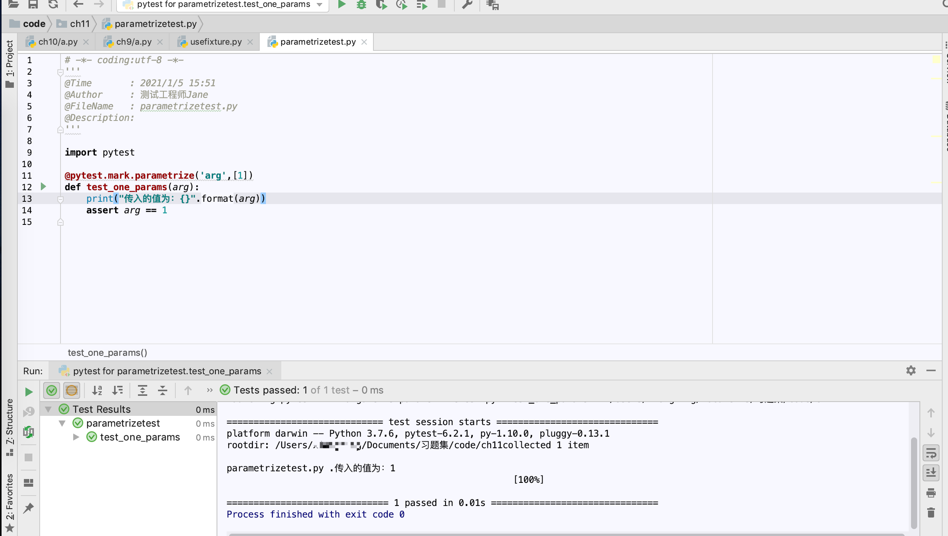Collapse parametrizetest tree node

(x=62, y=423)
